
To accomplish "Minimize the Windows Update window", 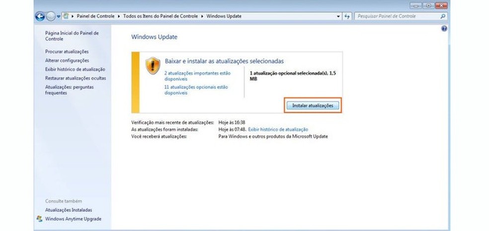I will [x=416, y=5].
